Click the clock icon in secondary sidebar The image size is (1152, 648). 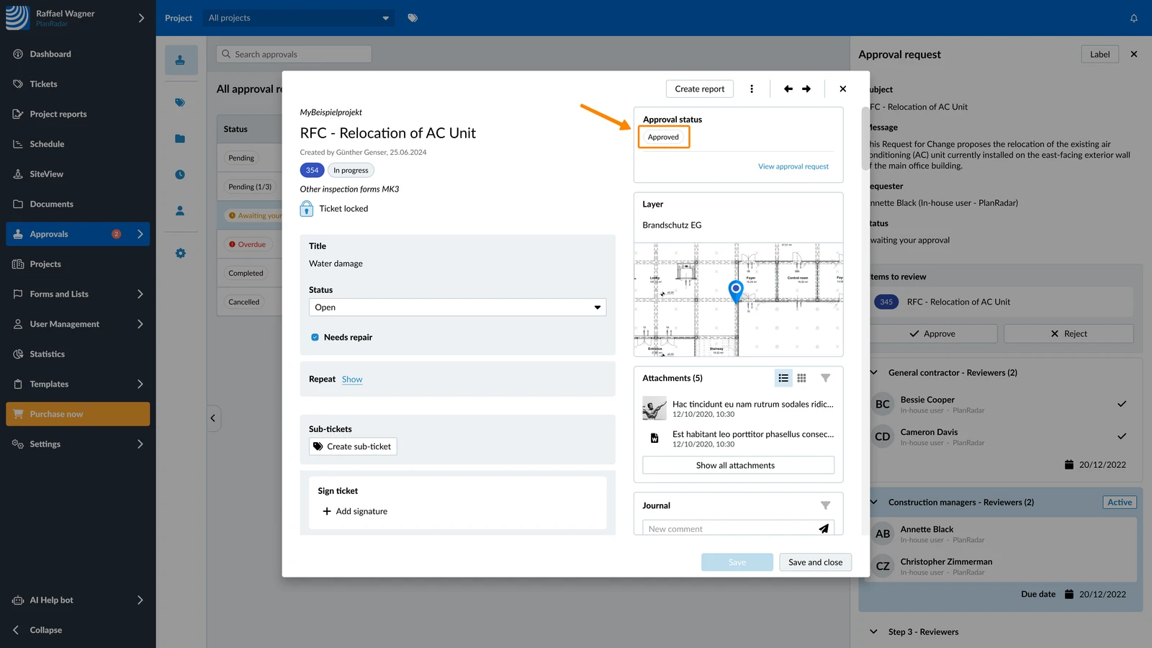tap(180, 174)
